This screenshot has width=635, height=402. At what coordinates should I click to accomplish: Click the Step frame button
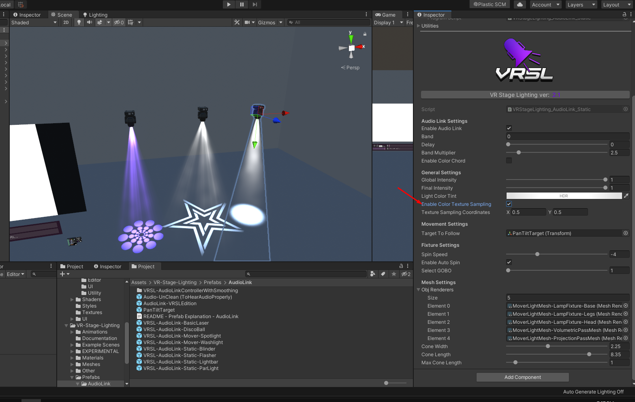[x=254, y=4]
